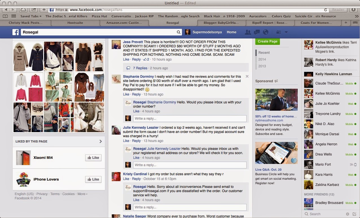Open the bookmarks book icon
This screenshot has width=360, height=218.
(x=5, y=16)
